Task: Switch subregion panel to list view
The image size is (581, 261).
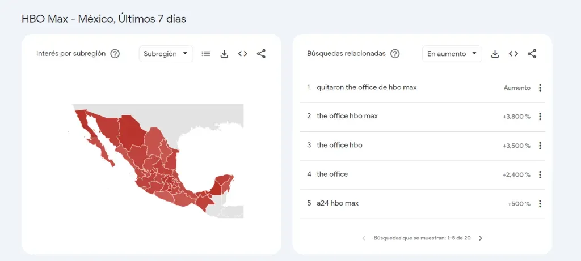Action: point(206,54)
